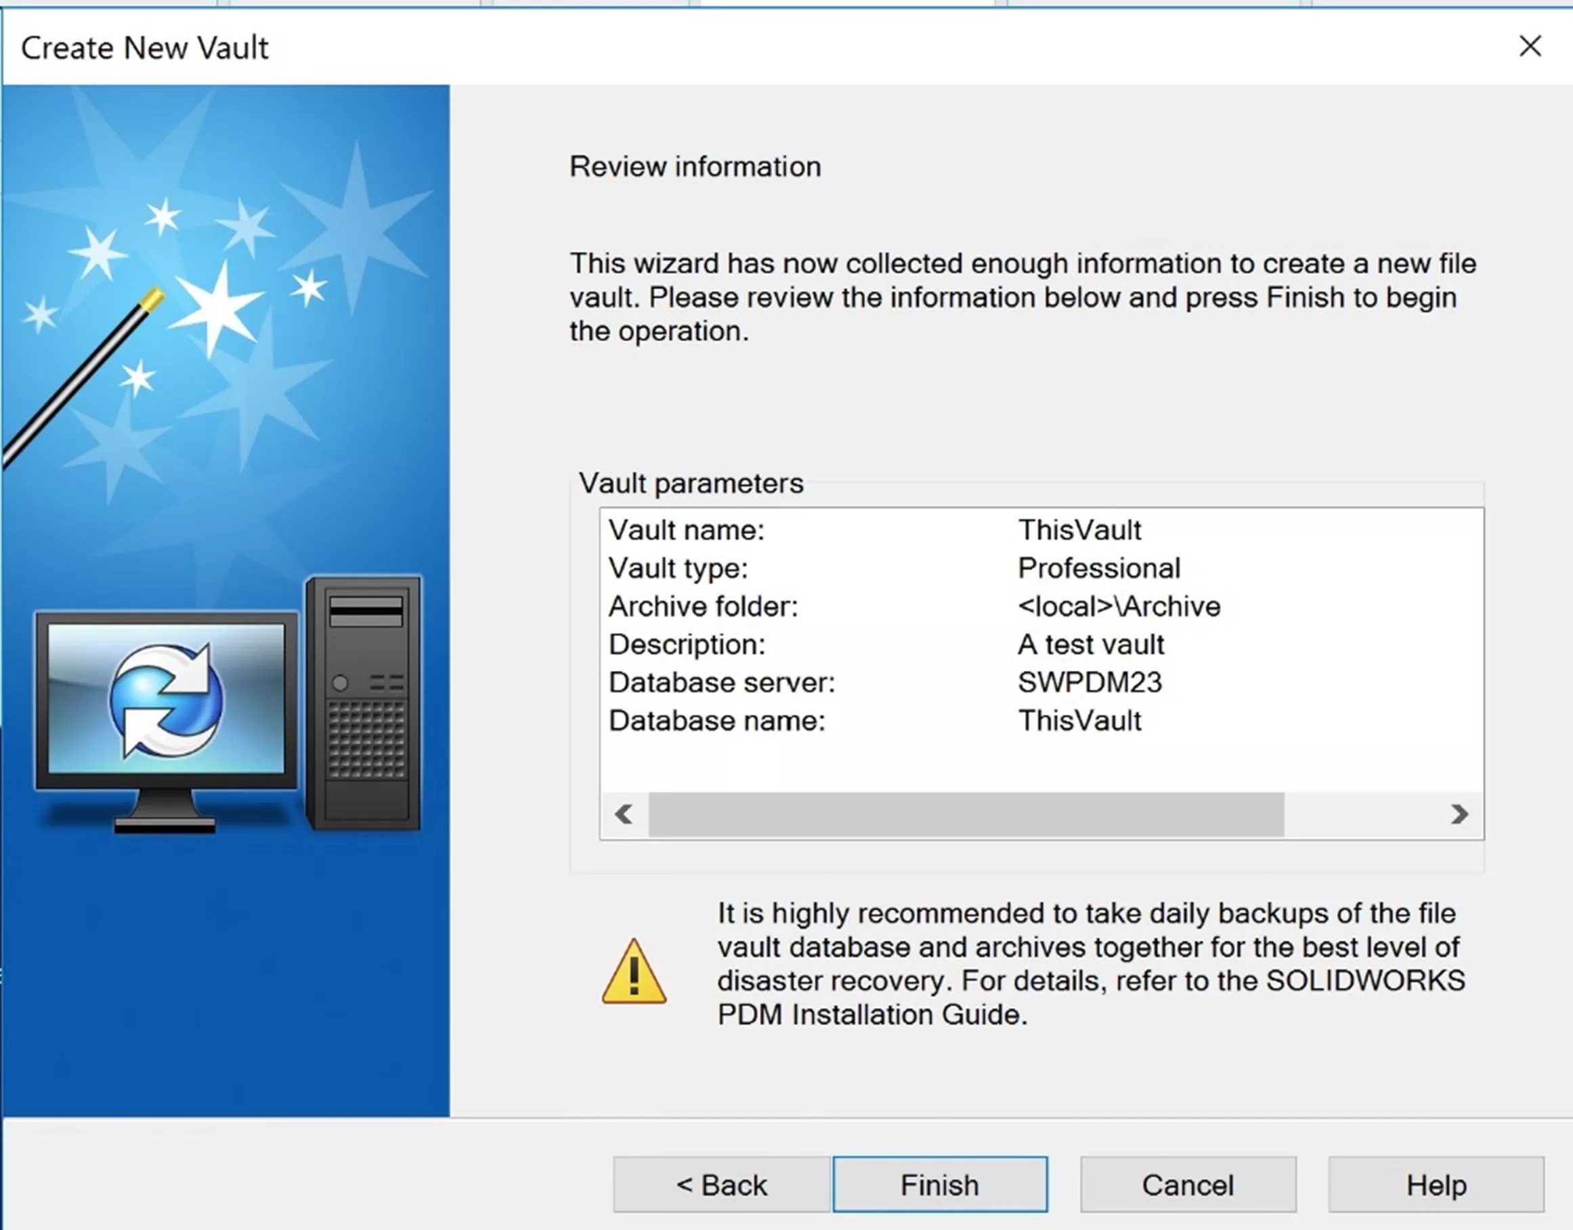Image resolution: width=1573 pixels, height=1230 pixels.
Task: Click the horizontal scrollbar thumb in Vault parameters
Action: [x=966, y=814]
